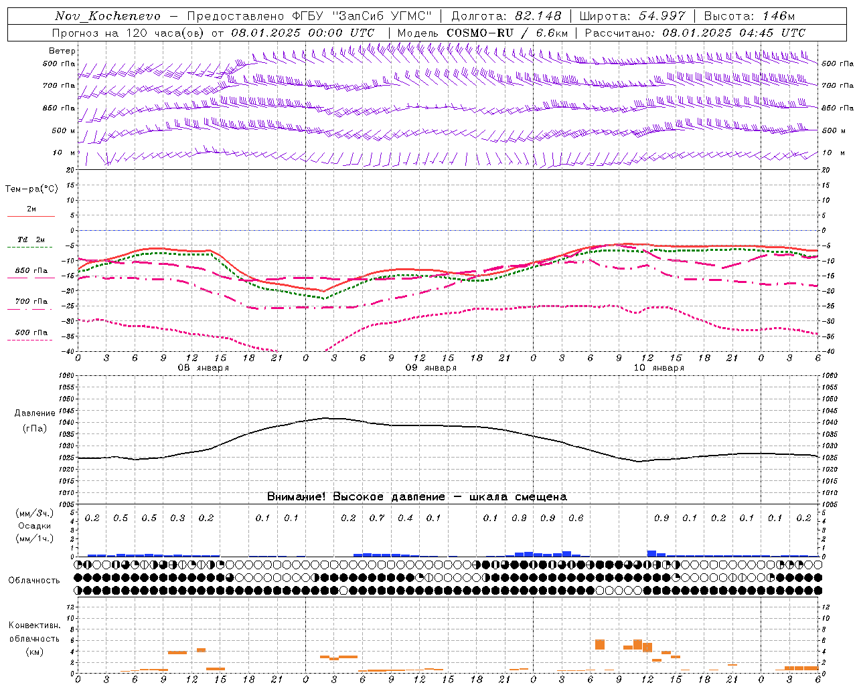This screenshot has height=685, width=857.
Task: Click the 0.9 precipitation value near 12h January 10
Action: [661, 518]
